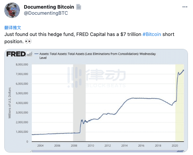Image resolution: width=193 pixels, height=155 pixels.
Task: Open the FRED chart image thumbnail
Action: [x=96, y=101]
